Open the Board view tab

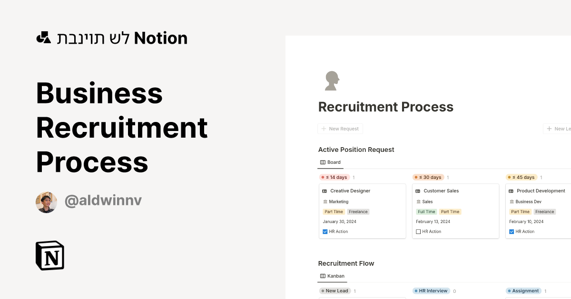330,162
